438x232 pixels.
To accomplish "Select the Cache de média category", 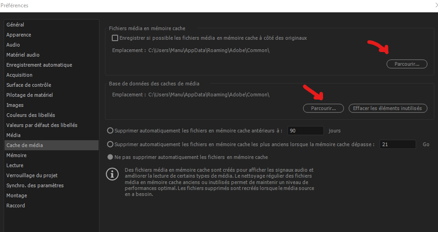I will [52, 145].
